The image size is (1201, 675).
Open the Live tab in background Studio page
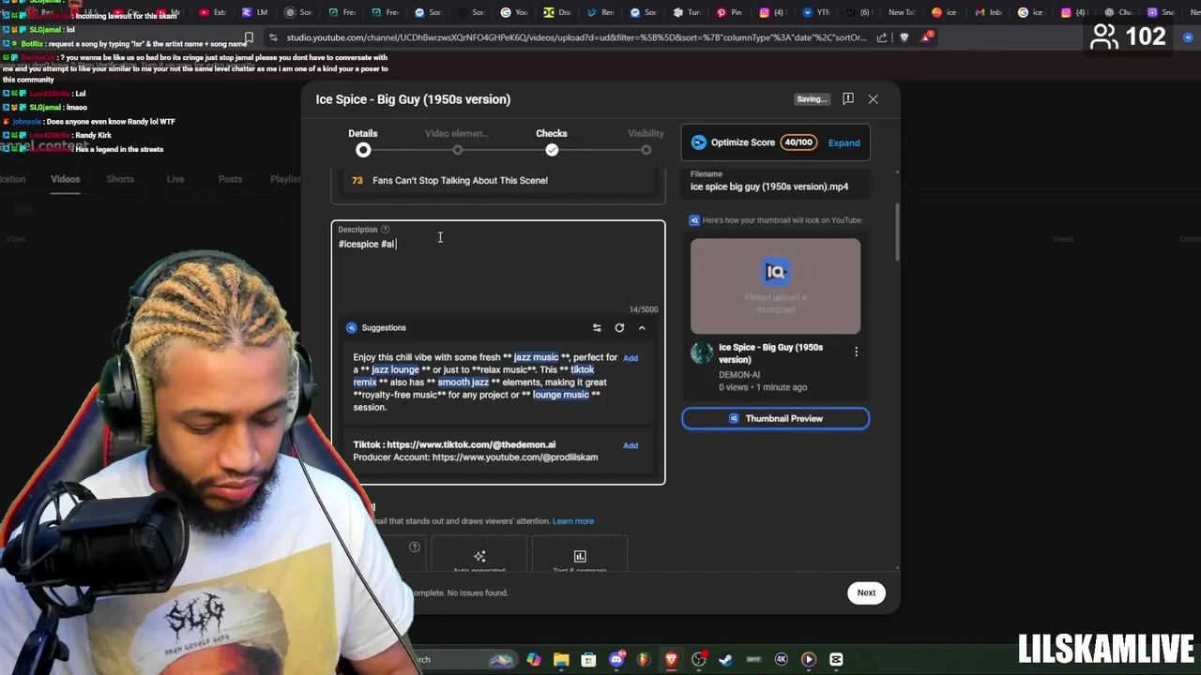coord(175,179)
